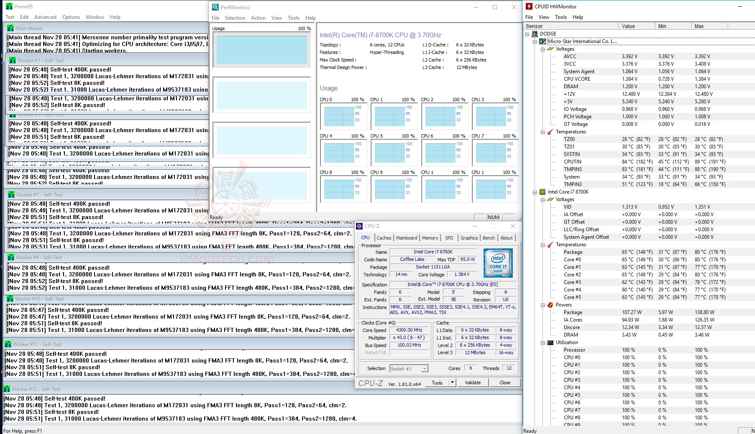The height and width of the screenshot is (434, 755).
Task: Open the Graphics tab in CPU-Z
Action: point(469,238)
